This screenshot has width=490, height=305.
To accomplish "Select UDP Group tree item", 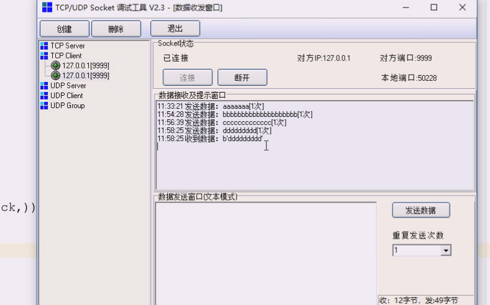I will click(x=68, y=106).
